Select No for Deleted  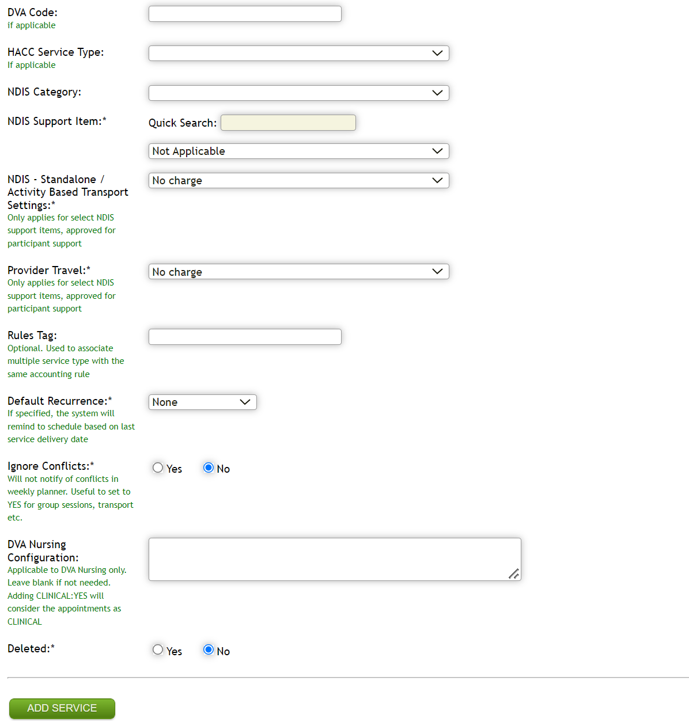tap(208, 649)
